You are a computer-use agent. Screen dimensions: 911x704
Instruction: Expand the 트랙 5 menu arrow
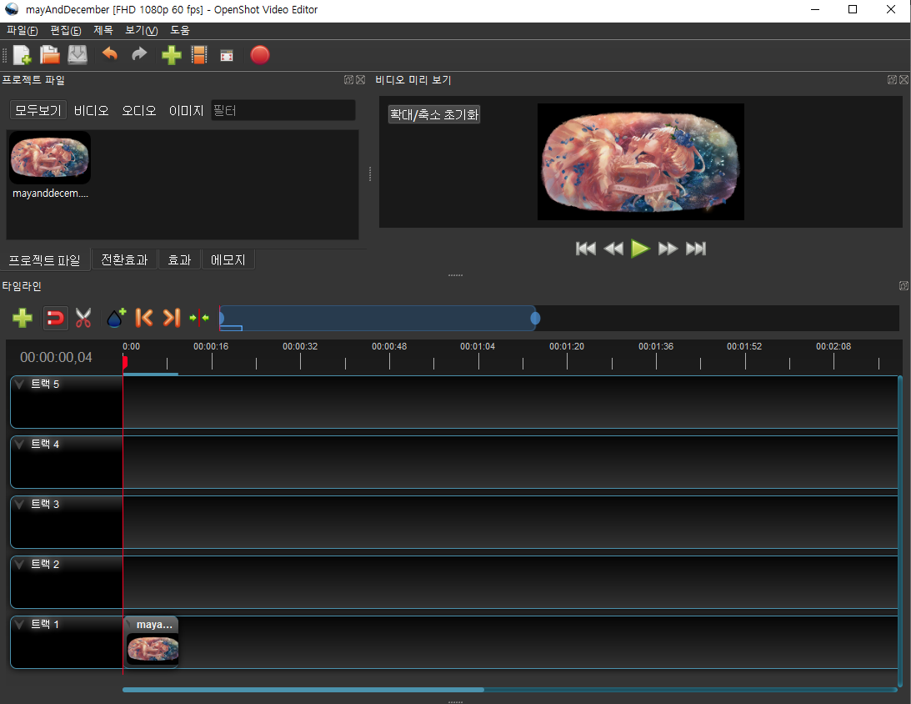click(20, 385)
